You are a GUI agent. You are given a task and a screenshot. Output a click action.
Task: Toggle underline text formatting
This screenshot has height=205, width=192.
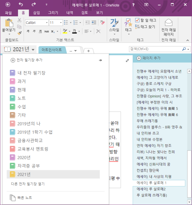[40, 31]
